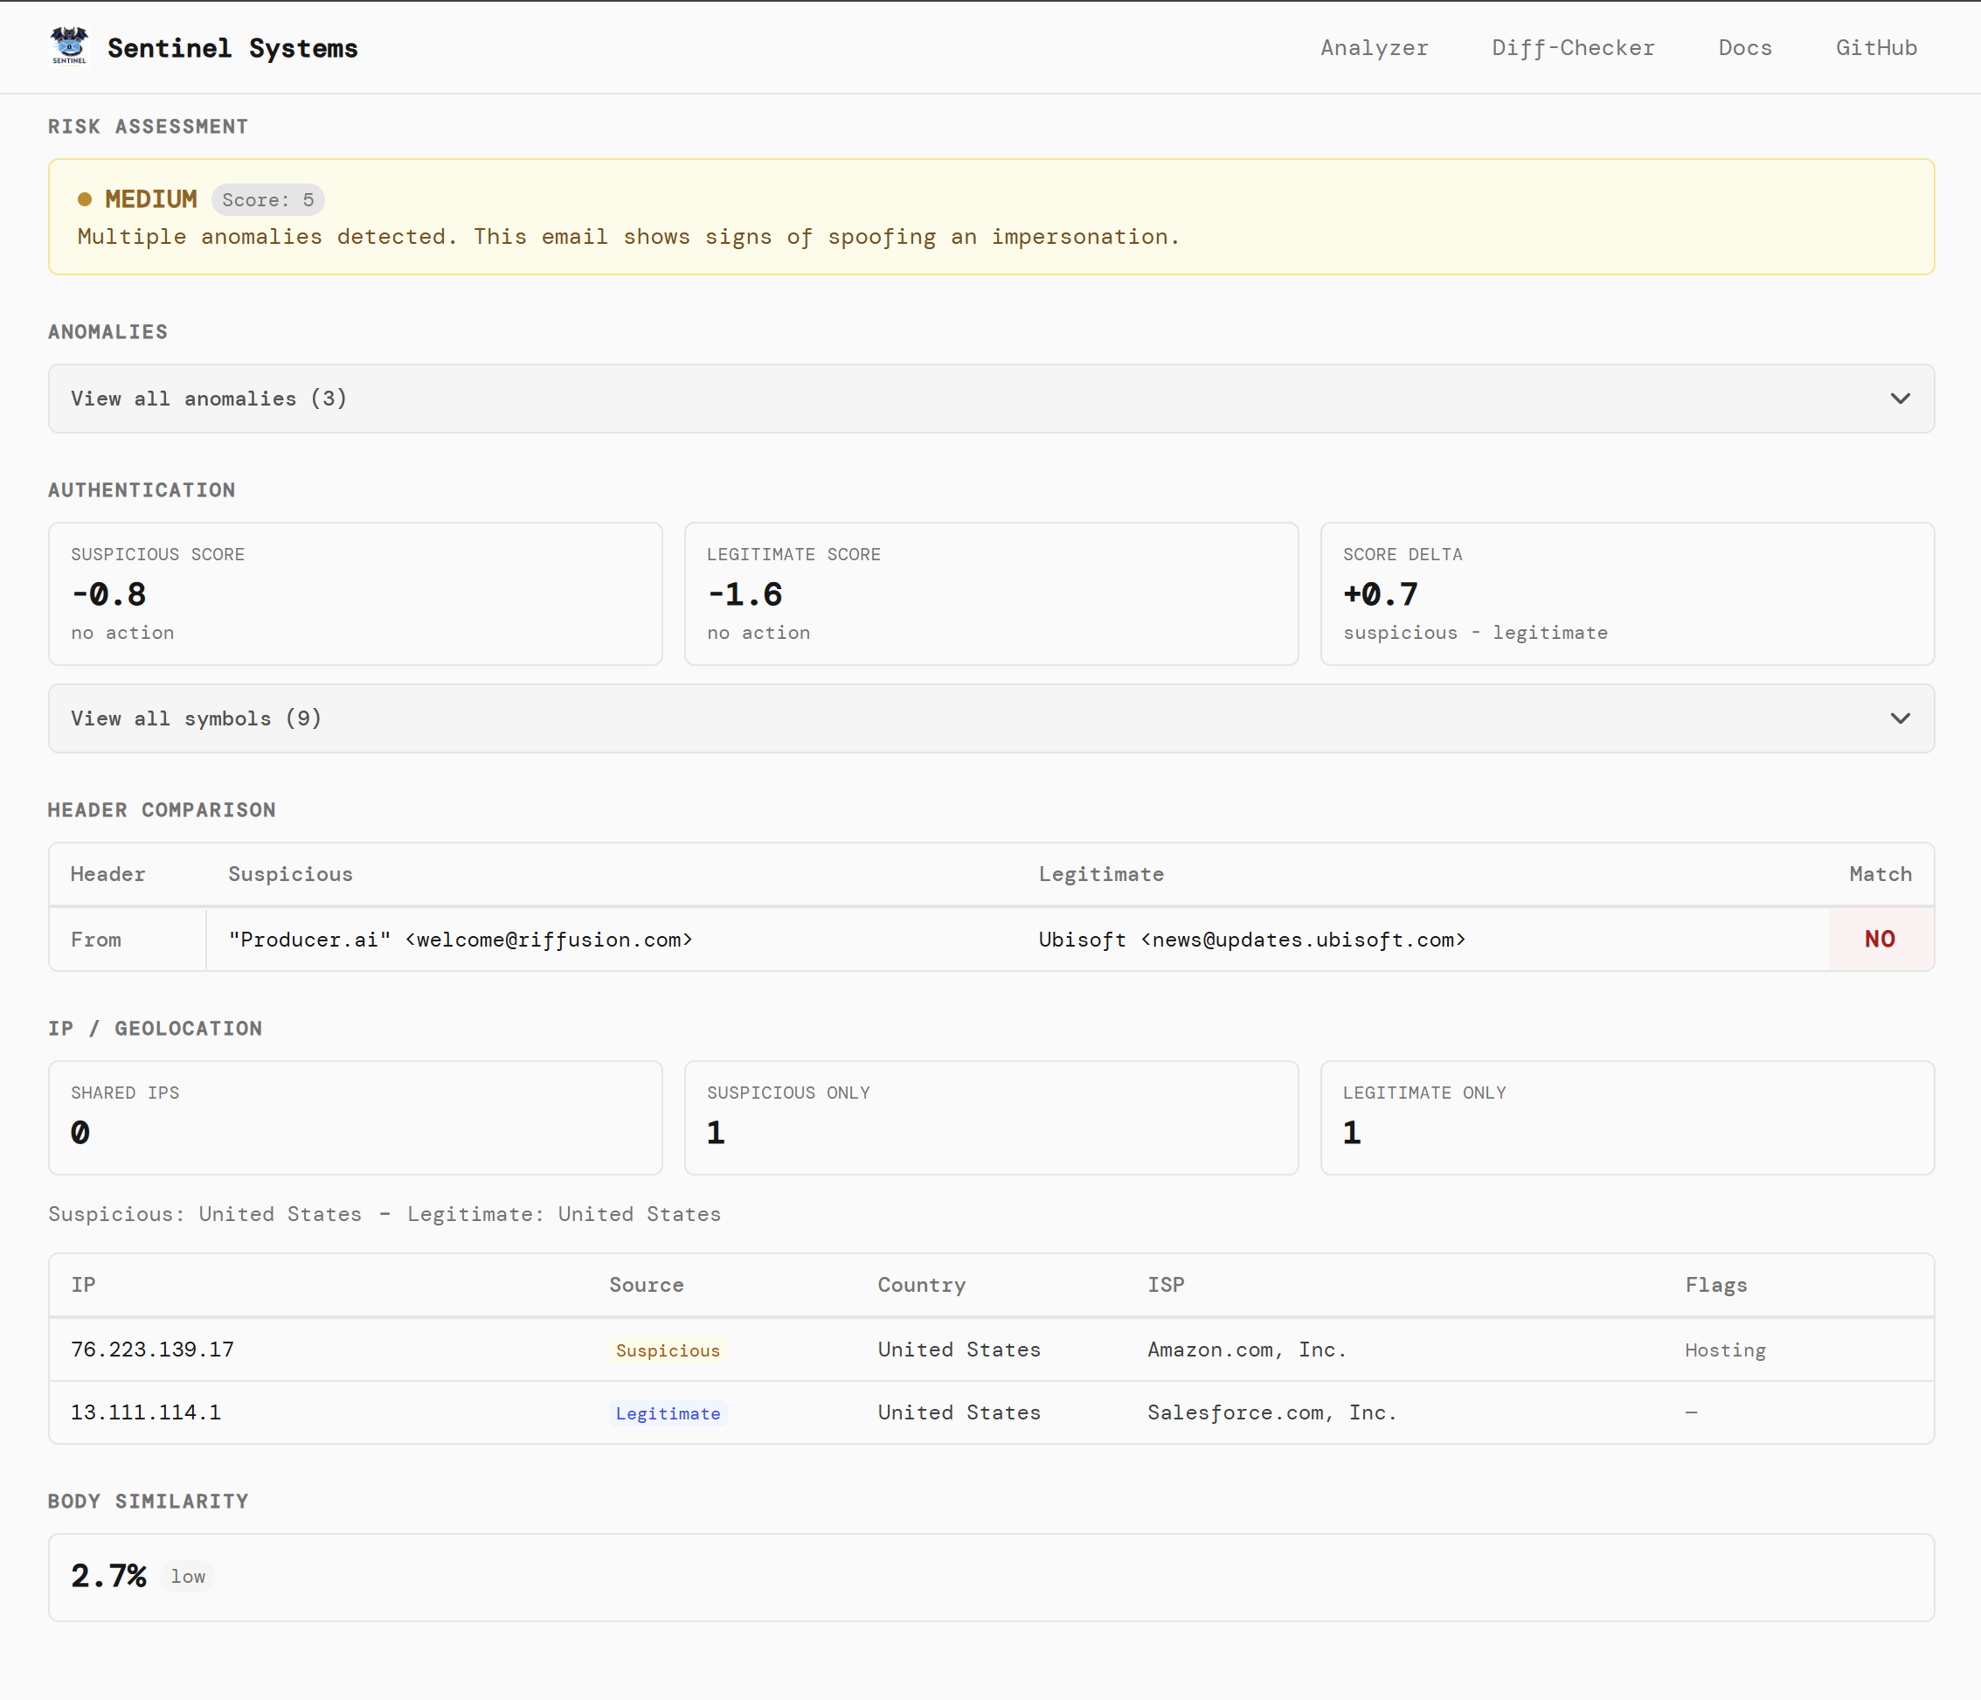Click the 'suspicious - legitimate' caption
This screenshot has height=1700, width=1981.
(x=1475, y=633)
